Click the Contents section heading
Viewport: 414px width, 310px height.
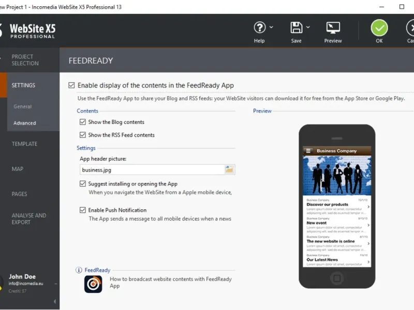click(87, 111)
